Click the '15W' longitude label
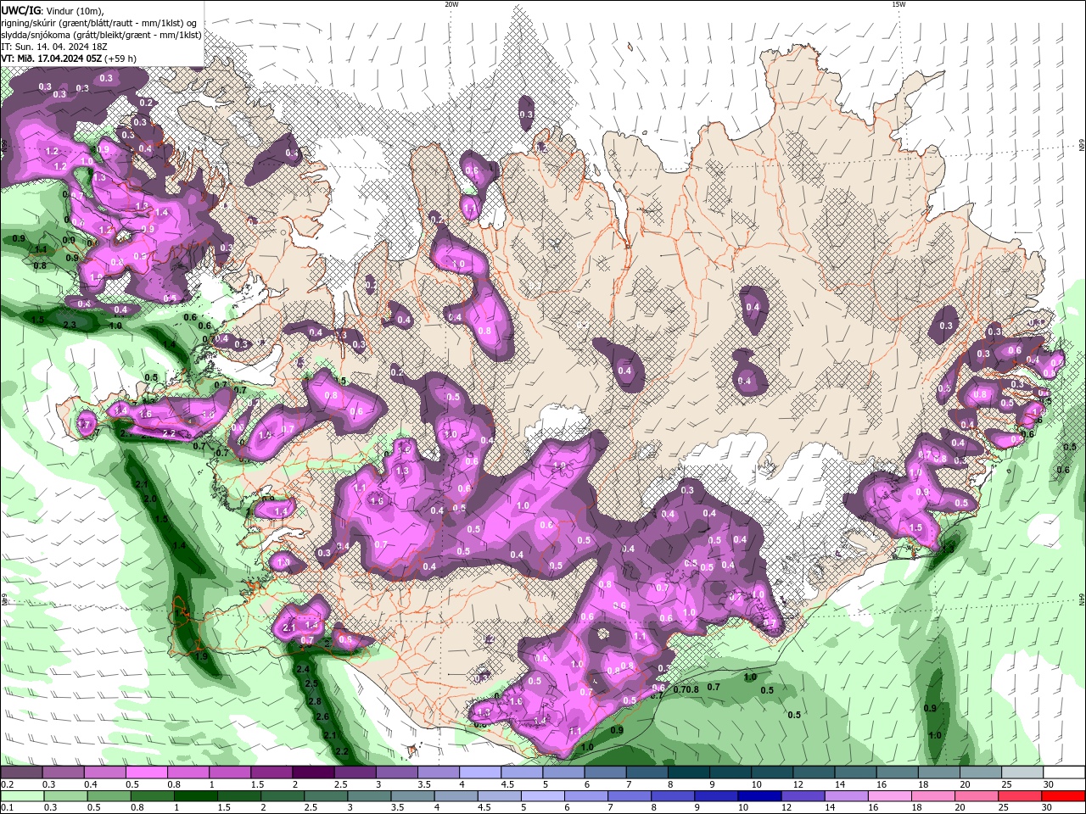 click(898, 4)
